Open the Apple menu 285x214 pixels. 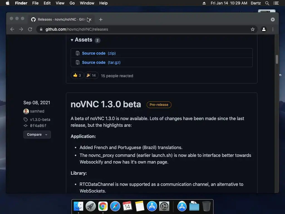[x=8, y=3]
